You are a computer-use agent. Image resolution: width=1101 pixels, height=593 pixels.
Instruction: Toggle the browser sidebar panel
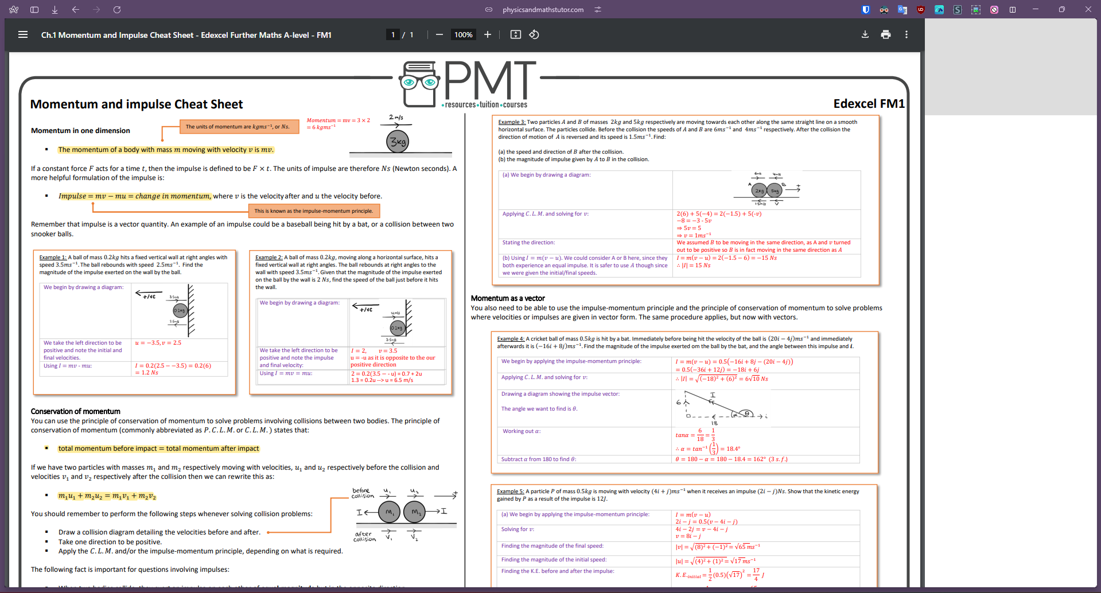click(x=34, y=10)
